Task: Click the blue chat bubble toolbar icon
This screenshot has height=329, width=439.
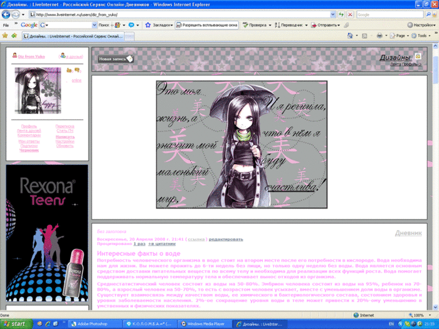Action: [x=131, y=25]
